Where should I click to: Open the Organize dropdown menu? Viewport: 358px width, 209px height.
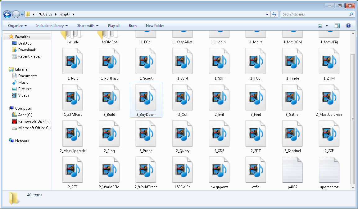(x=17, y=26)
